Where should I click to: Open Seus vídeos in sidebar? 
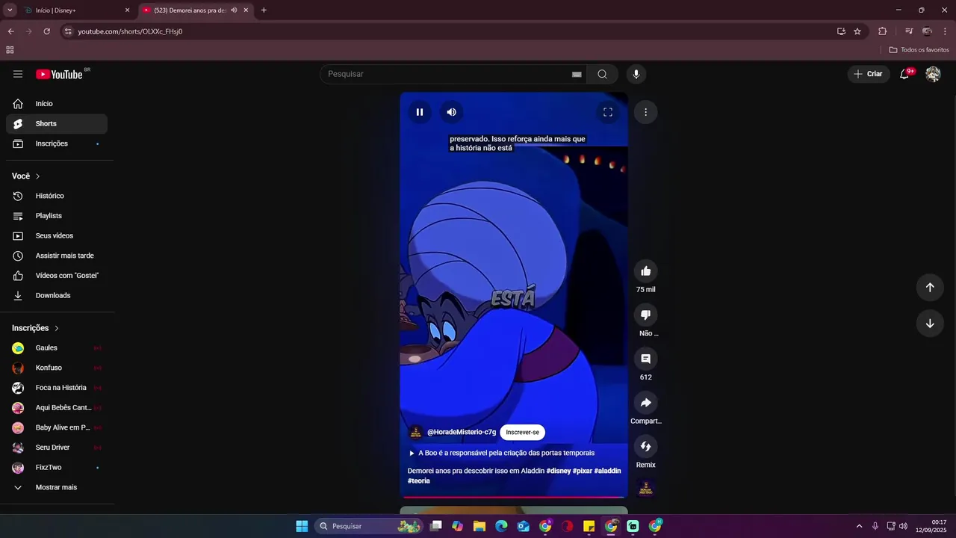coord(57,236)
